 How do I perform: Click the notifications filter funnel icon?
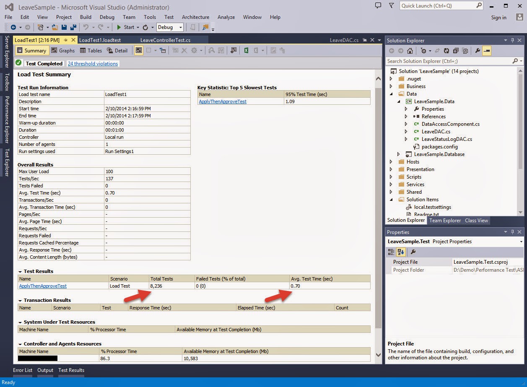click(391, 6)
